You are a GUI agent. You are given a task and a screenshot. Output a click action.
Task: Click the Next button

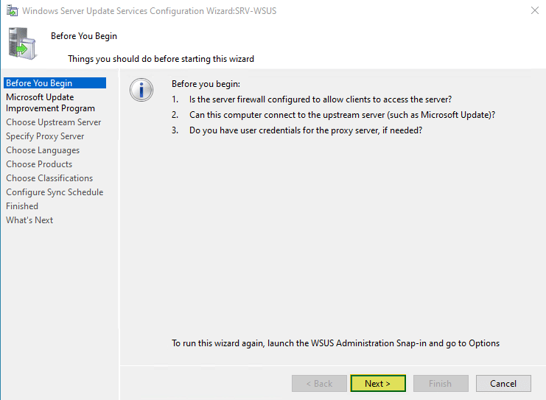(x=378, y=383)
